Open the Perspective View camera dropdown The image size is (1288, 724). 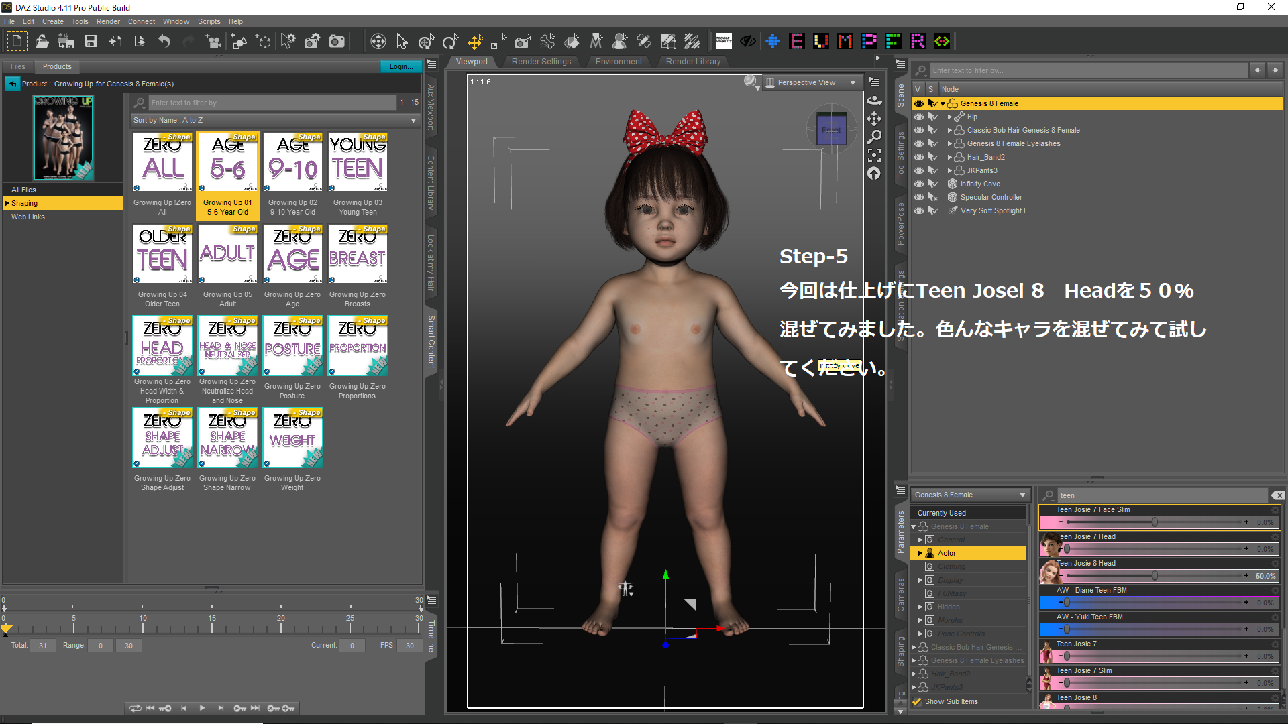click(812, 82)
